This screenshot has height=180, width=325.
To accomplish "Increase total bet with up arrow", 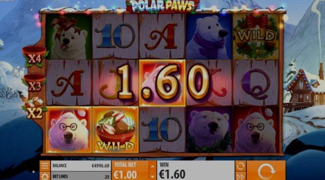I will (153, 166).
